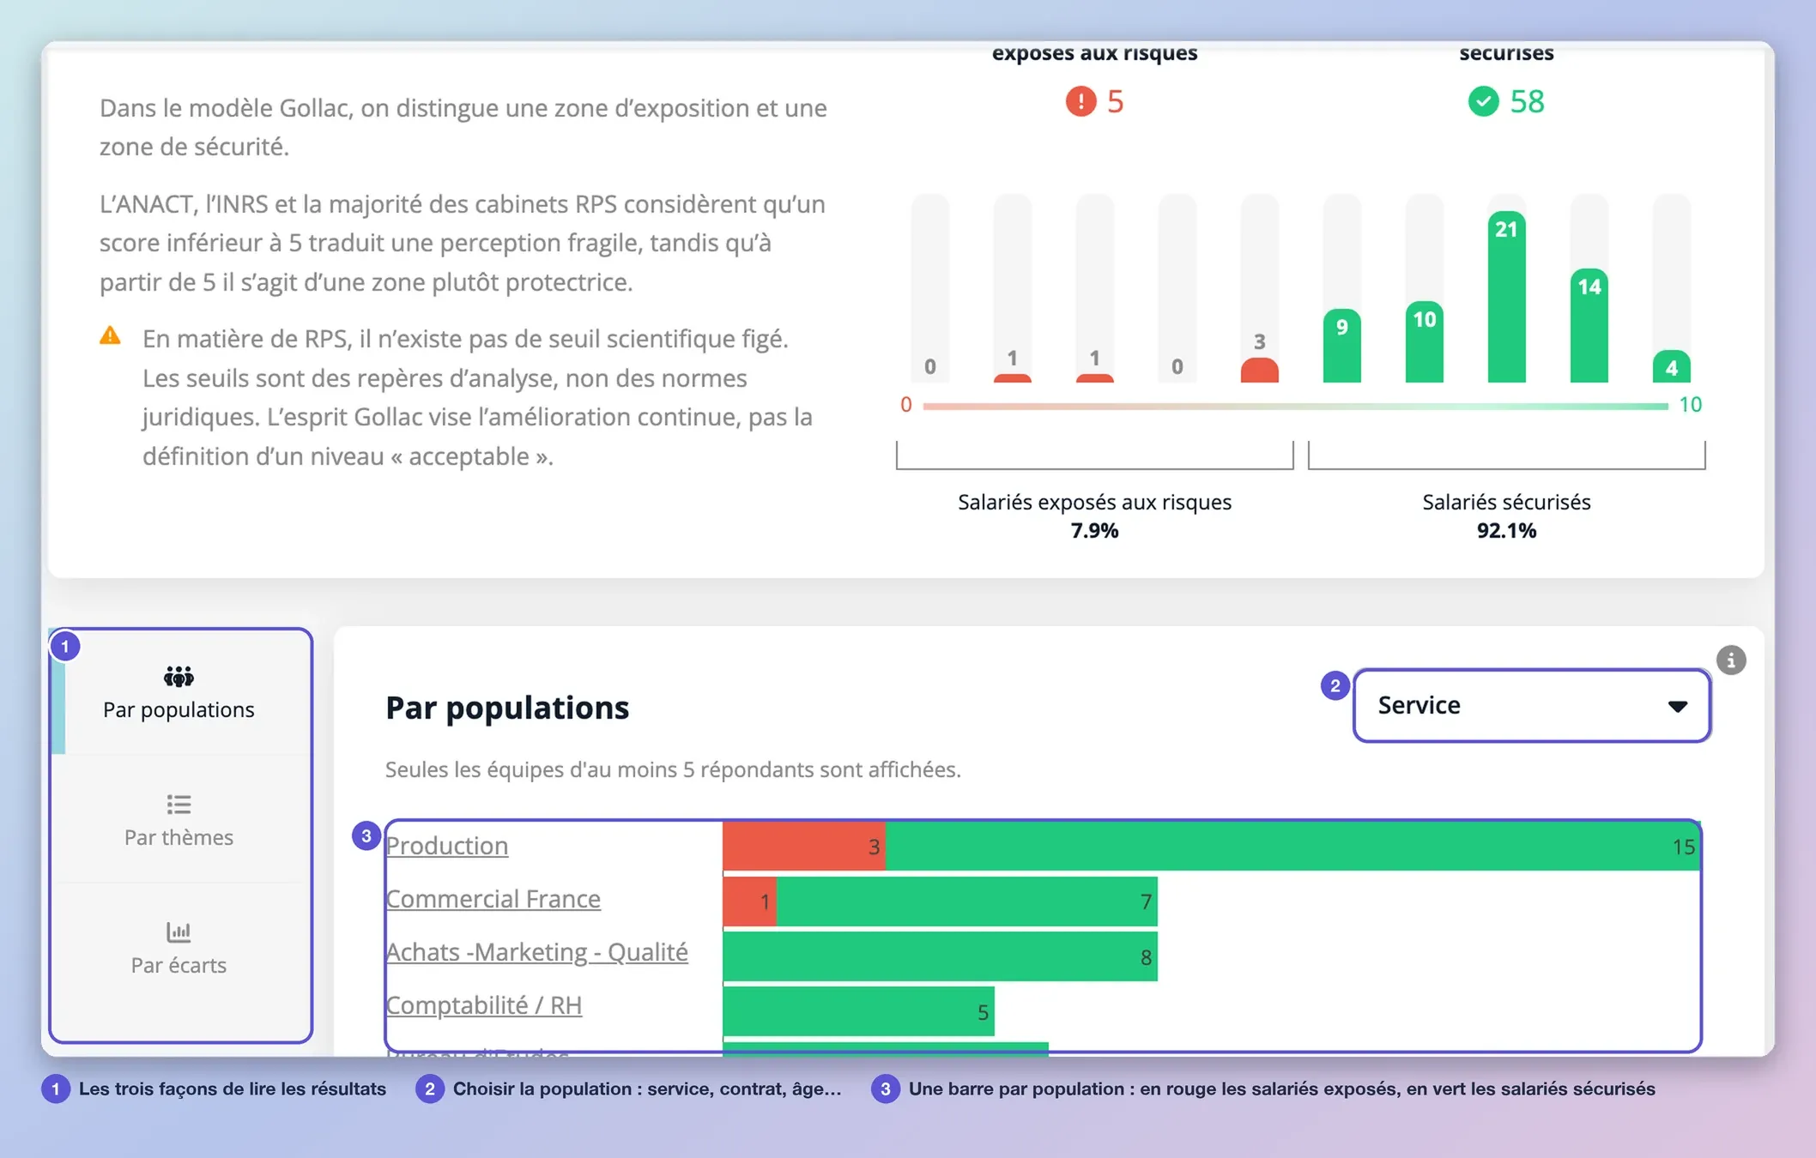Open the Commercial France link
The height and width of the screenshot is (1158, 1816).
point(493,899)
